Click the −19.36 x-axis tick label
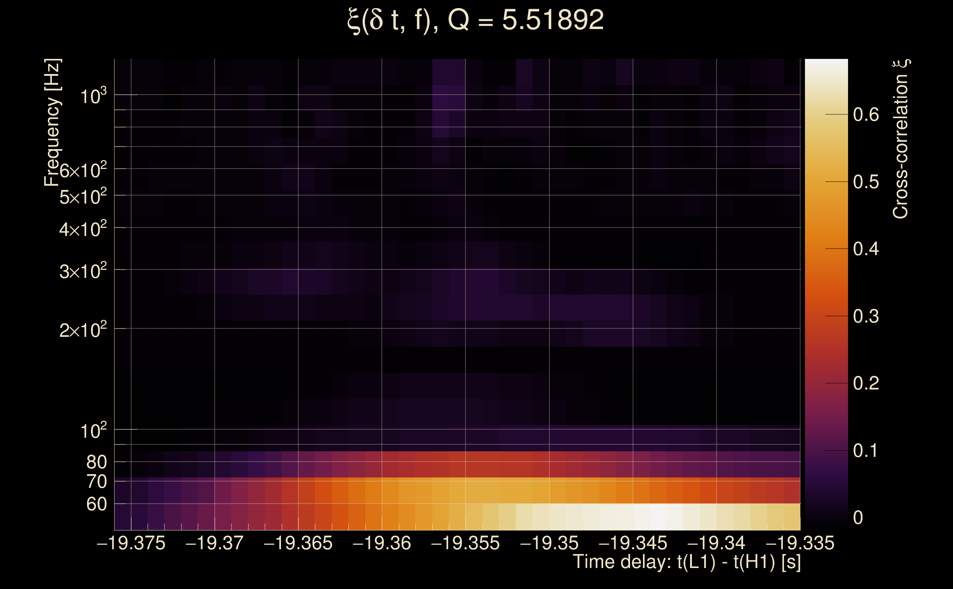 pyautogui.click(x=381, y=543)
